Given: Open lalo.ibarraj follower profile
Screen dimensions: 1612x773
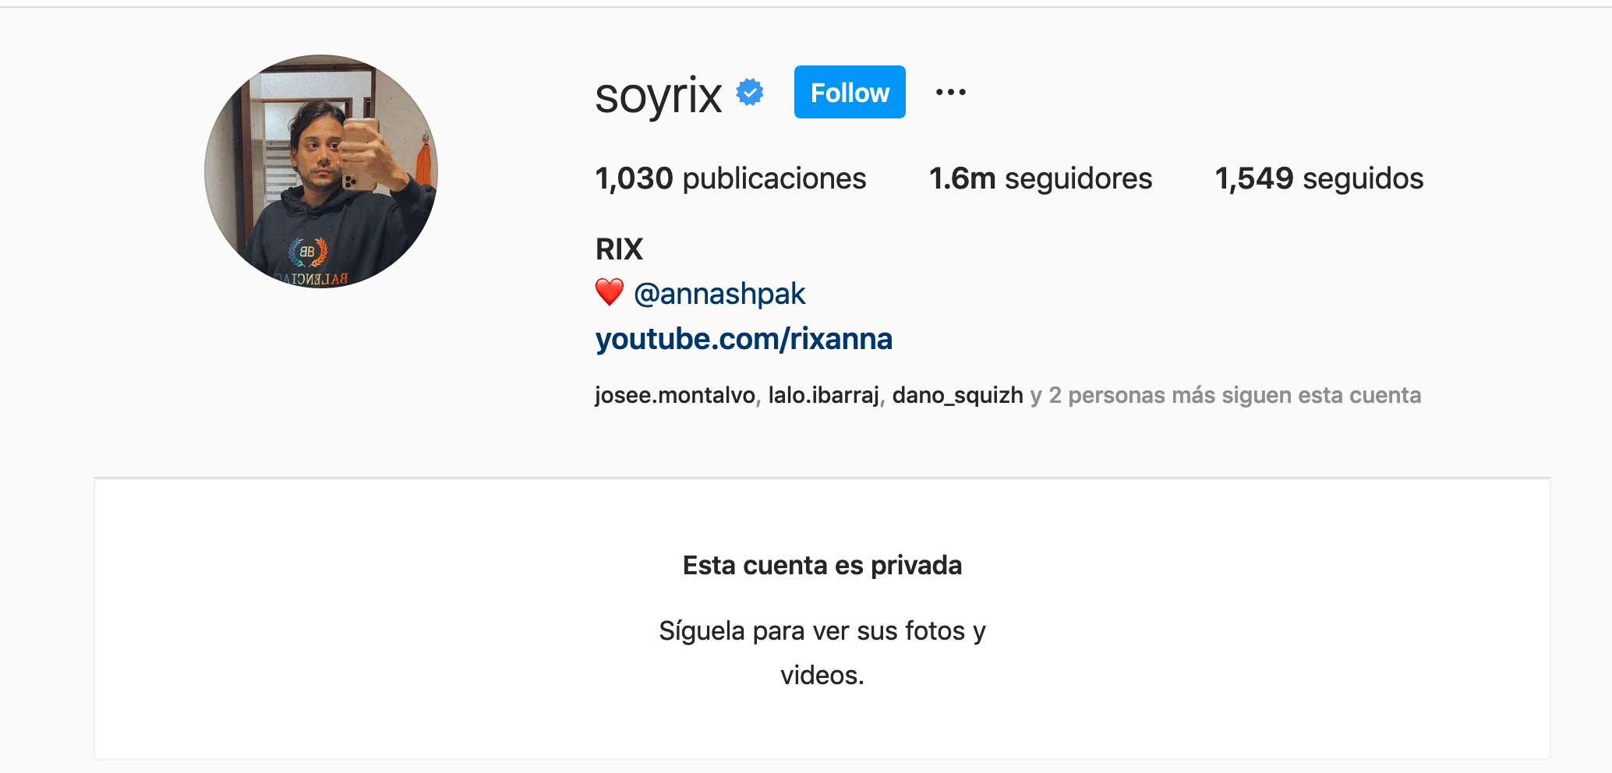Looking at the screenshot, I should coord(824,395).
